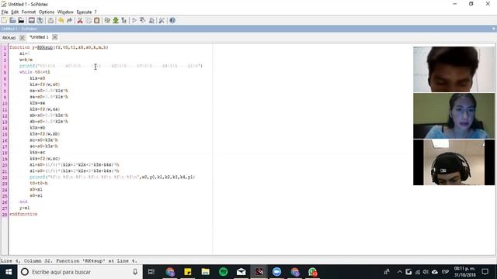Open the Options menu
497x279 pixels.
point(47,12)
